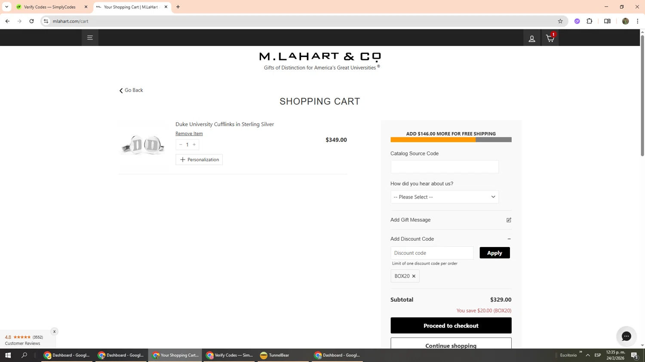
Task: Decrease cufflinks quantity with minus button
Action: 181,145
